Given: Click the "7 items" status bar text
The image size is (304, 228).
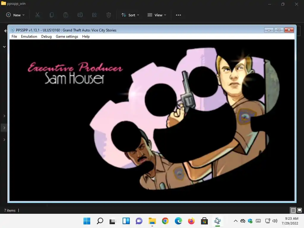Looking at the screenshot, I should tap(10, 210).
